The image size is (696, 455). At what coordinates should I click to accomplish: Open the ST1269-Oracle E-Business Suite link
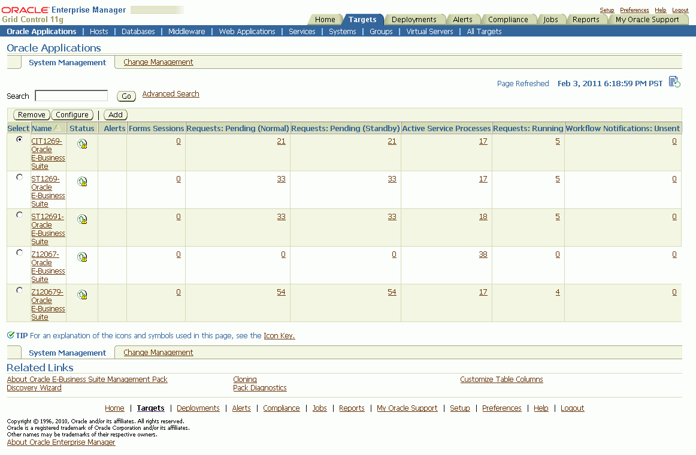[x=48, y=191]
